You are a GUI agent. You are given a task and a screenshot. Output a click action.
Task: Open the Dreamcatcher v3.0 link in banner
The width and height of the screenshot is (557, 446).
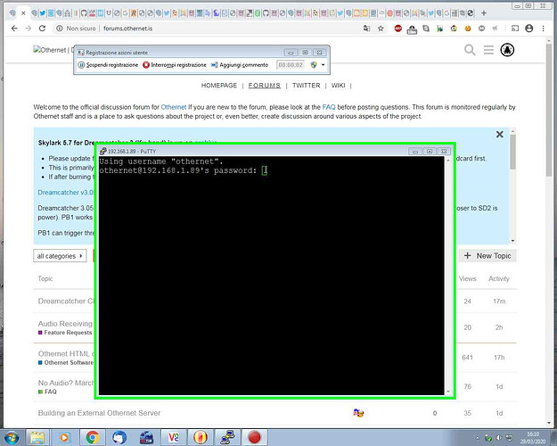pos(66,193)
